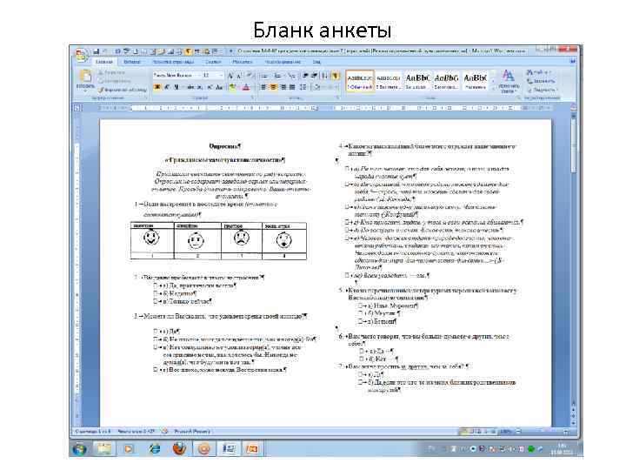Justify the paragraph text
The image size is (626, 470).
point(292,87)
